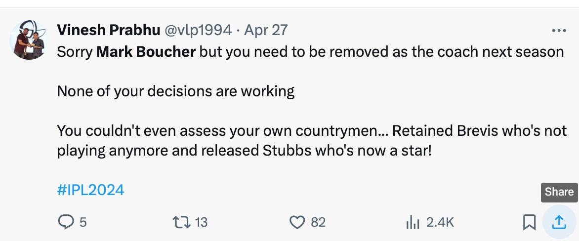
Task: Click the reply speech bubble icon
Action: 65,223
